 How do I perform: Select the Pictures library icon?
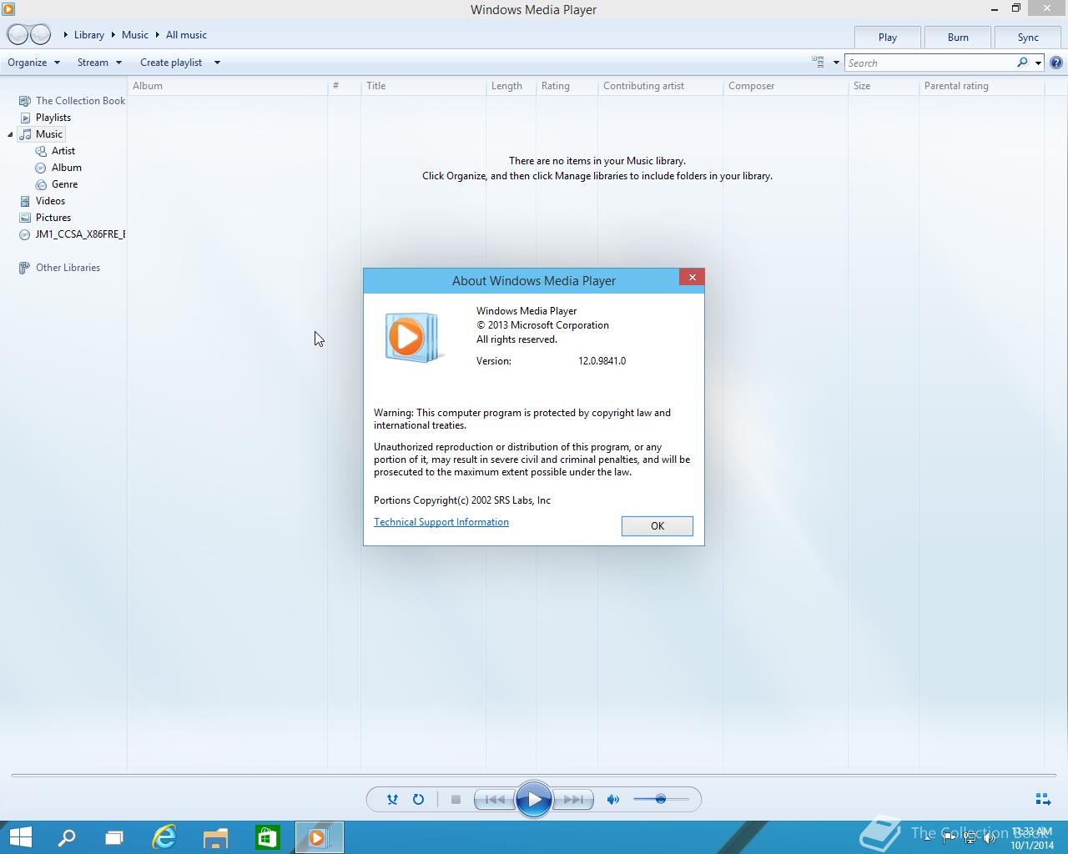pos(25,218)
